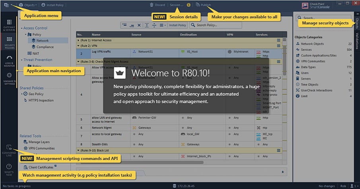This screenshot has height=189, width=360.
Task: Click the delete rule X icon
Action: pos(139,25)
